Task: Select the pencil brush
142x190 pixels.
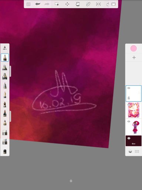Action: pos(5,58)
